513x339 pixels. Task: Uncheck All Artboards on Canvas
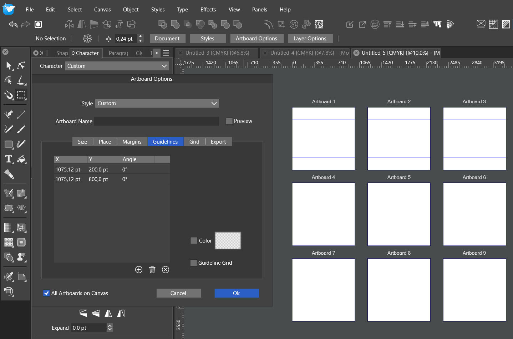click(46, 293)
